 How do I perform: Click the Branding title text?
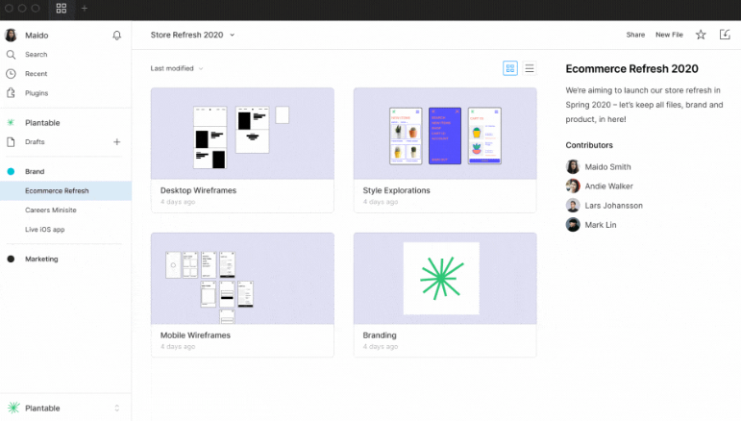380,335
